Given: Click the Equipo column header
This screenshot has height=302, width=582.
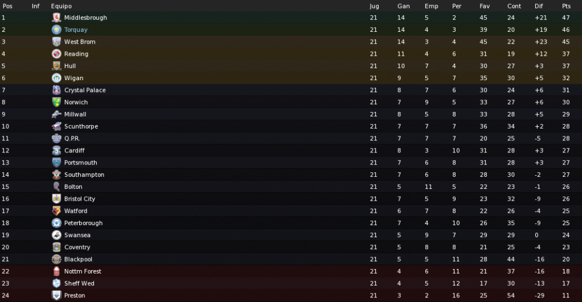Looking at the screenshot, I should point(62,6).
